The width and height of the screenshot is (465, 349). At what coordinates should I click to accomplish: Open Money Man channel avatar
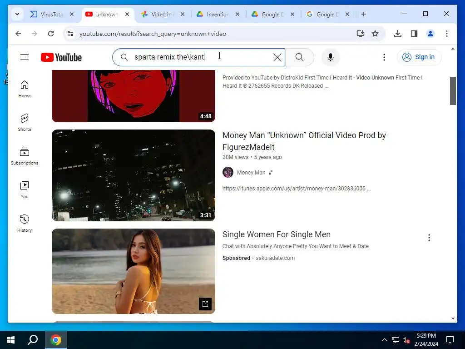coord(228,172)
